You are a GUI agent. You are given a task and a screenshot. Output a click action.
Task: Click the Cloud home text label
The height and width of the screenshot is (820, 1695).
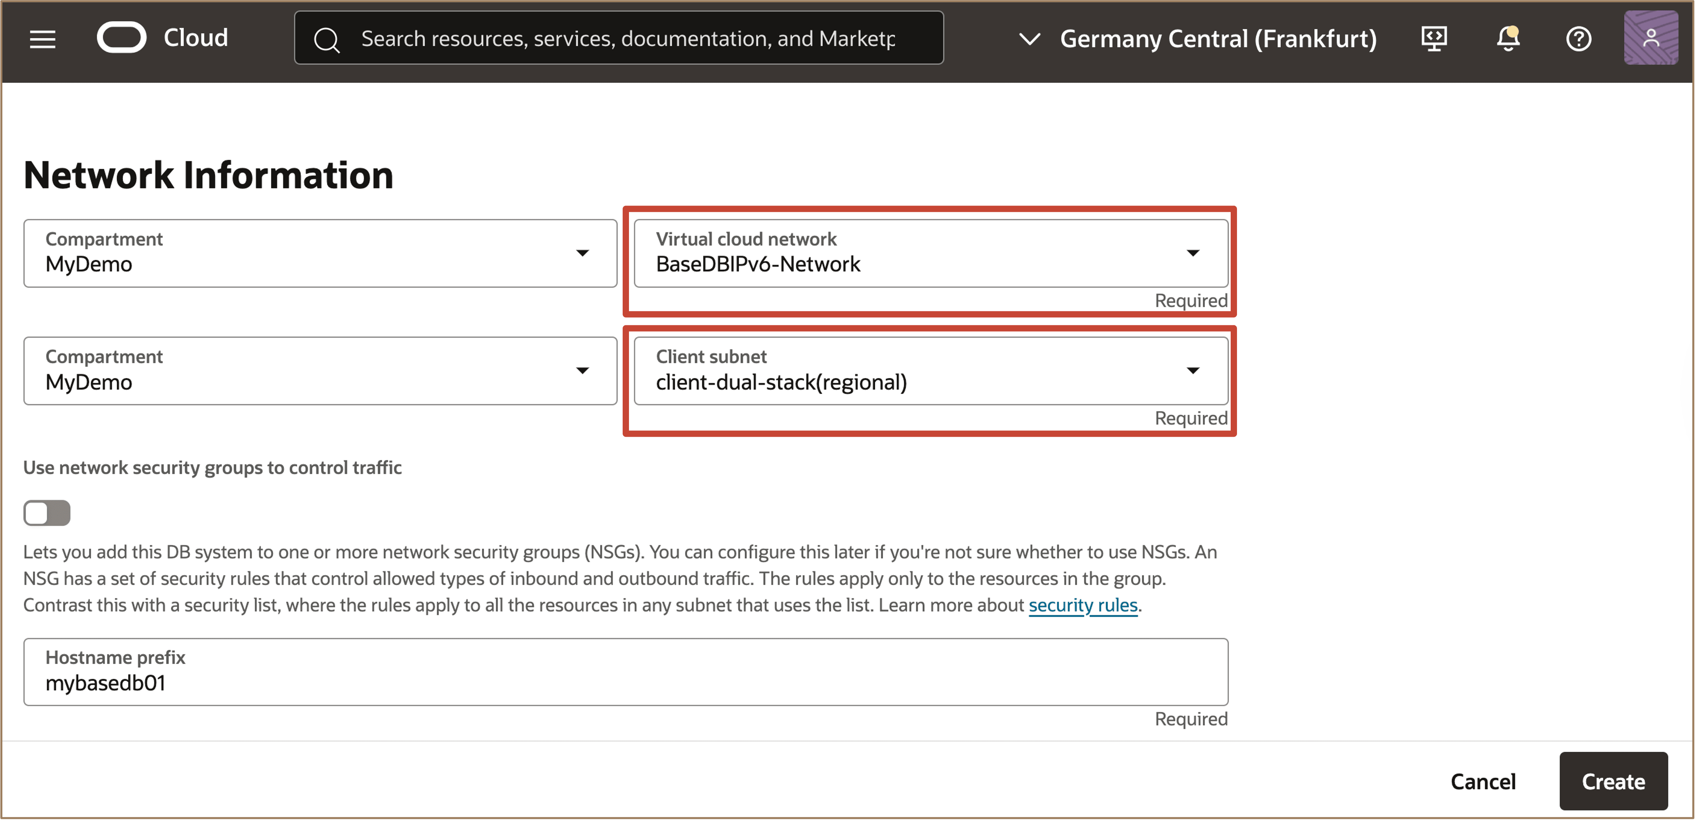[196, 38]
